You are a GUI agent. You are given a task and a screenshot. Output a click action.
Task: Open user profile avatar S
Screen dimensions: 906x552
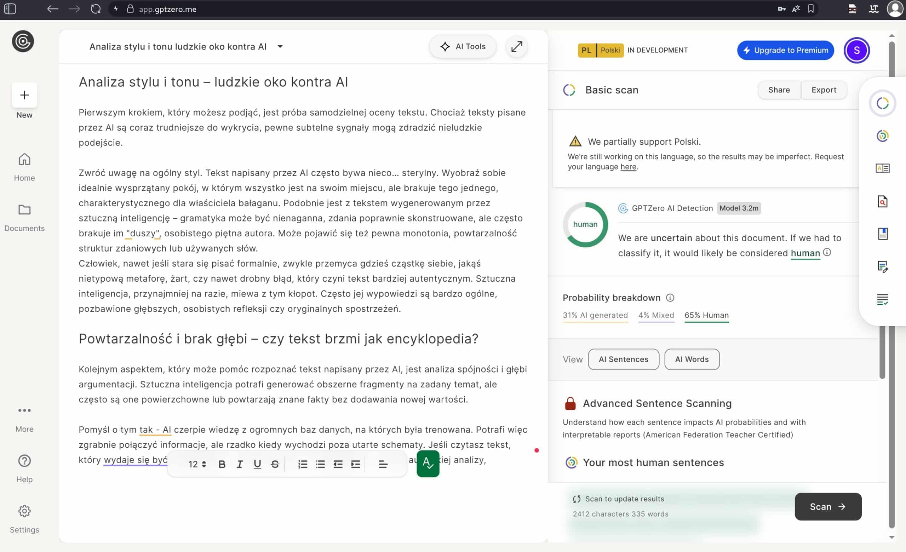point(857,50)
